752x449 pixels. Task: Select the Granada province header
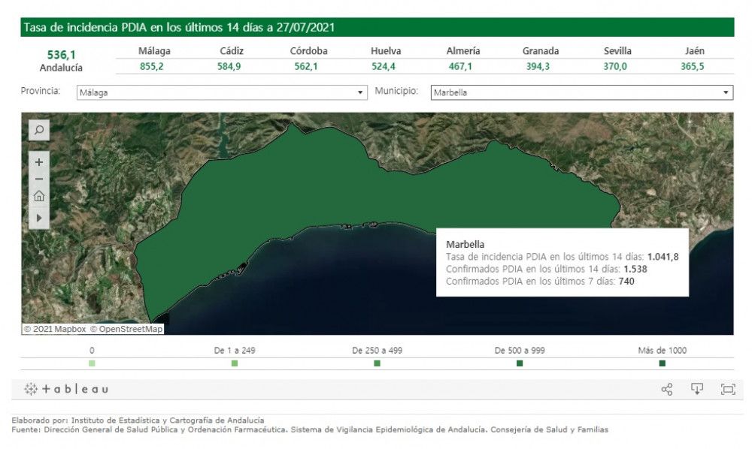(541, 51)
